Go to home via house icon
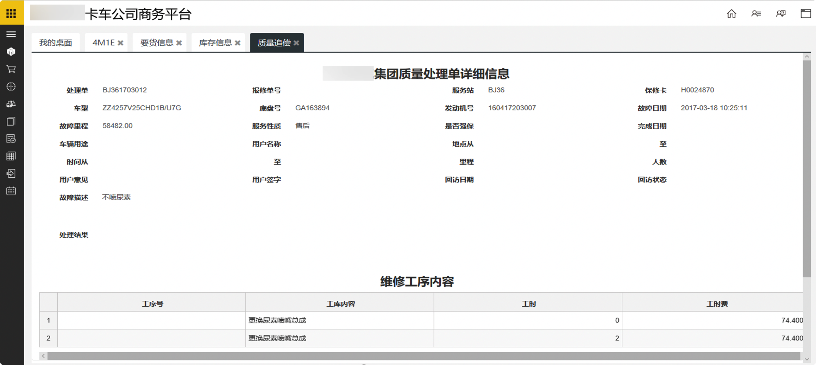 732,14
